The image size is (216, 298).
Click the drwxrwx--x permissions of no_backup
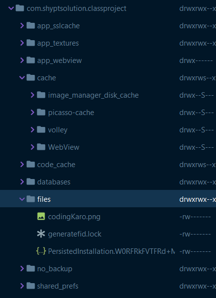(x=197, y=269)
